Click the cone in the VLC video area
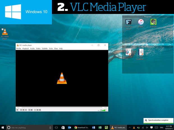This screenshot has height=130, width=174. [x=62, y=78]
